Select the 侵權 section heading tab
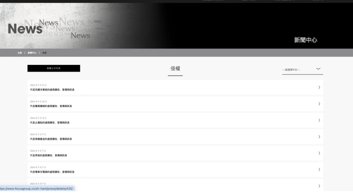353x193 pixels. (x=175, y=69)
